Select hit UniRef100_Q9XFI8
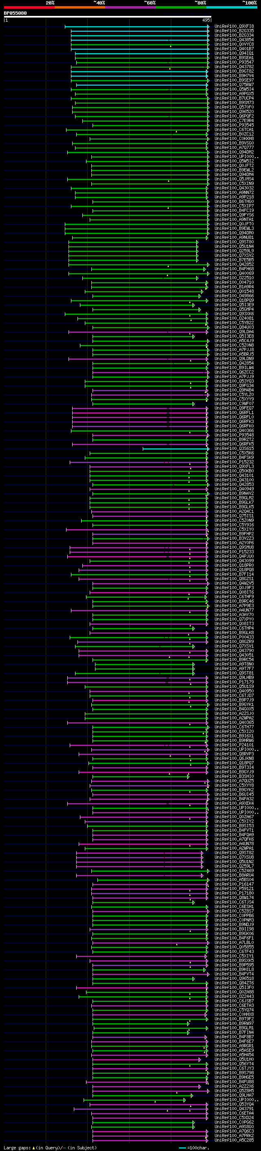The image size is (261, 1151). [234, 27]
